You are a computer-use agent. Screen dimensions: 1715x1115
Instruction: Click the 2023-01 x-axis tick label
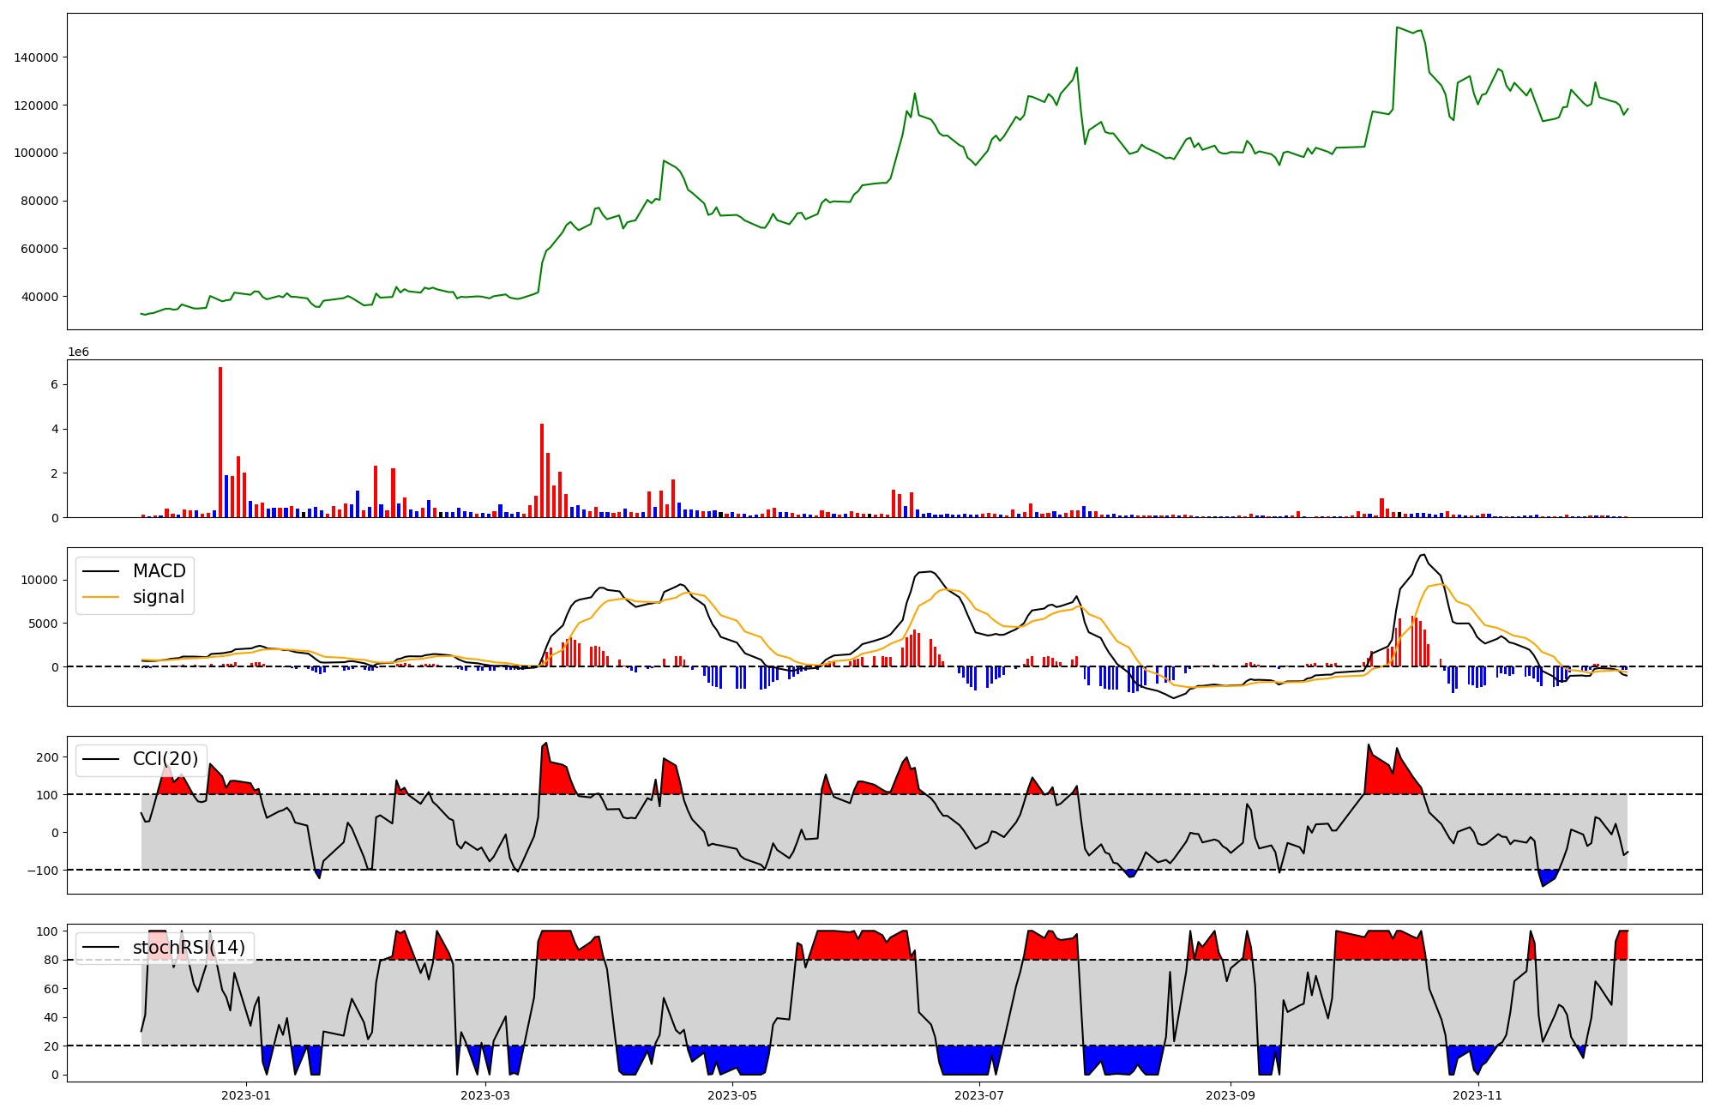(246, 1095)
